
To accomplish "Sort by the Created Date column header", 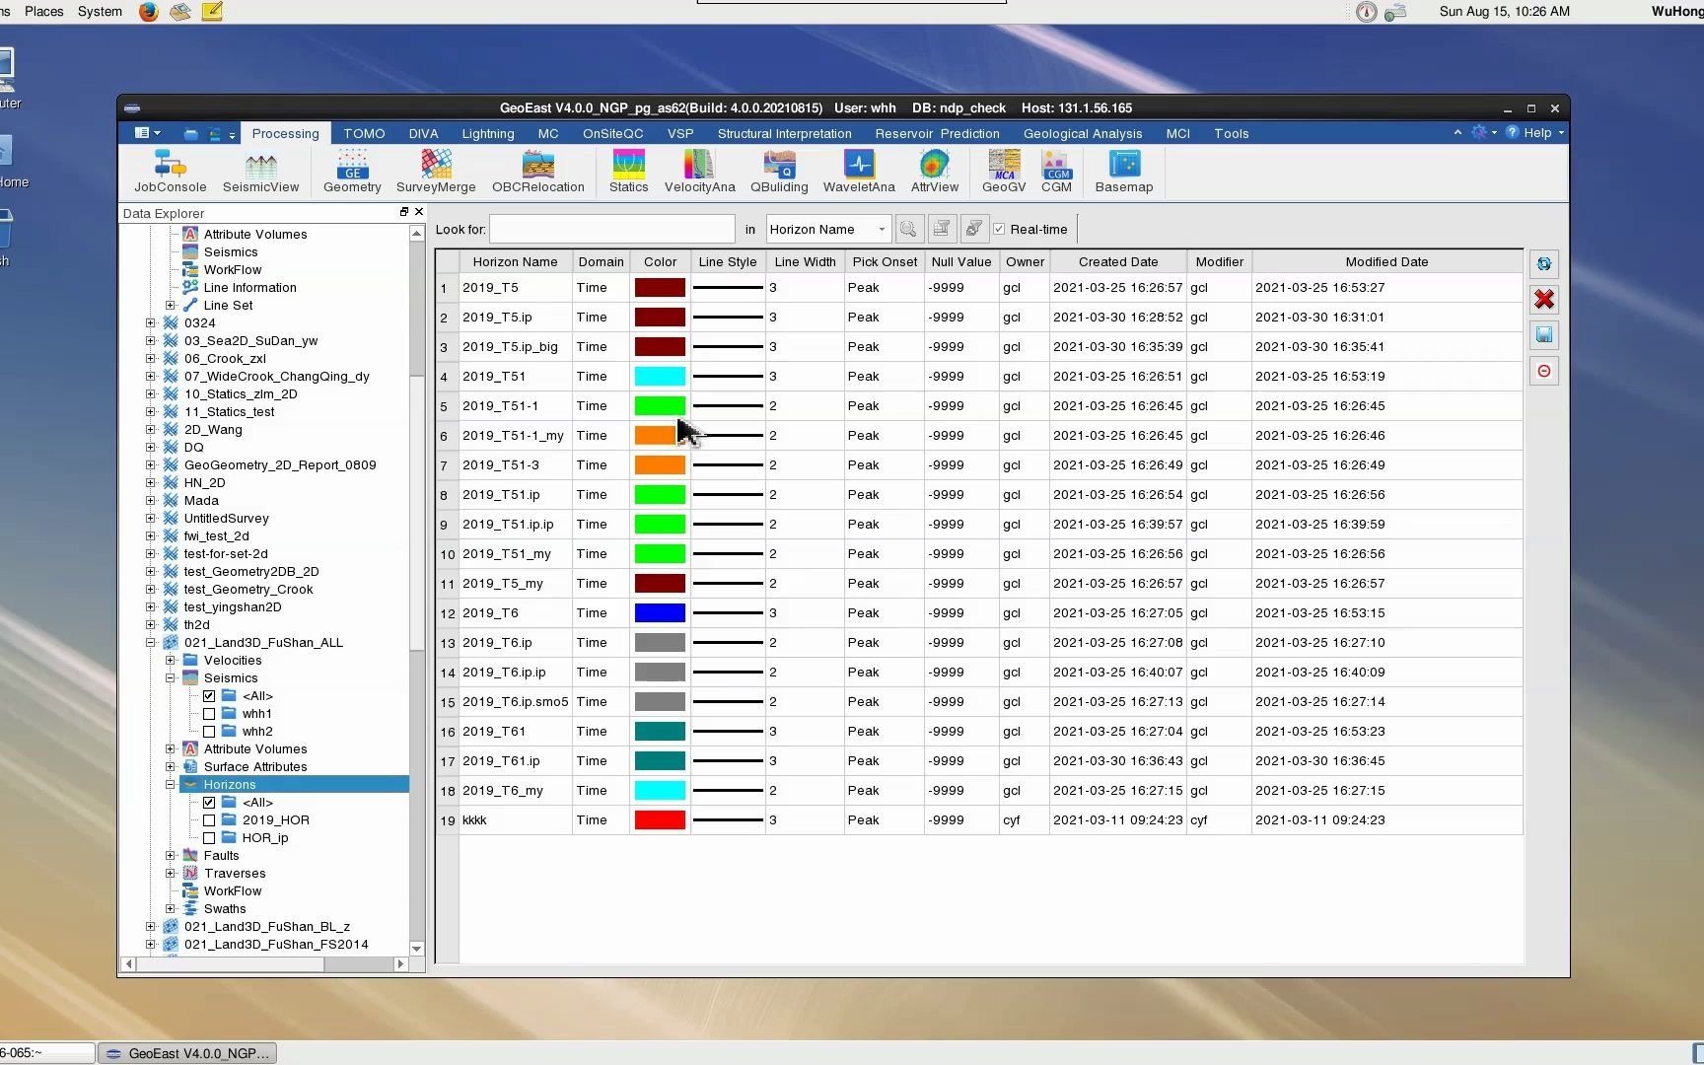I will coord(1117,262).
